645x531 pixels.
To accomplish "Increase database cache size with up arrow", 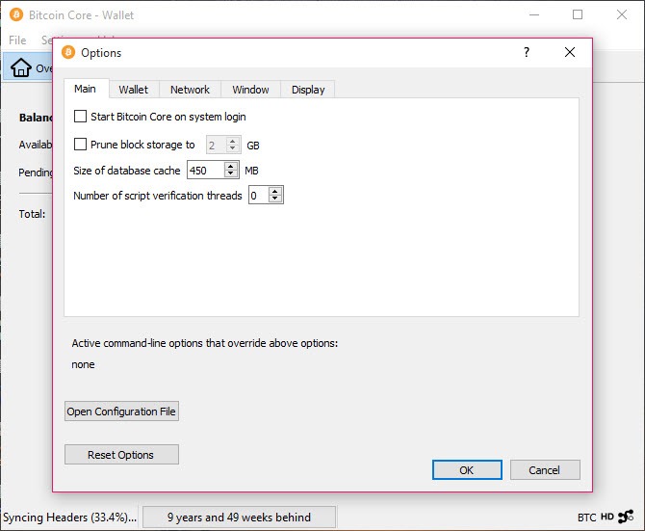I will tap(231, 167).
